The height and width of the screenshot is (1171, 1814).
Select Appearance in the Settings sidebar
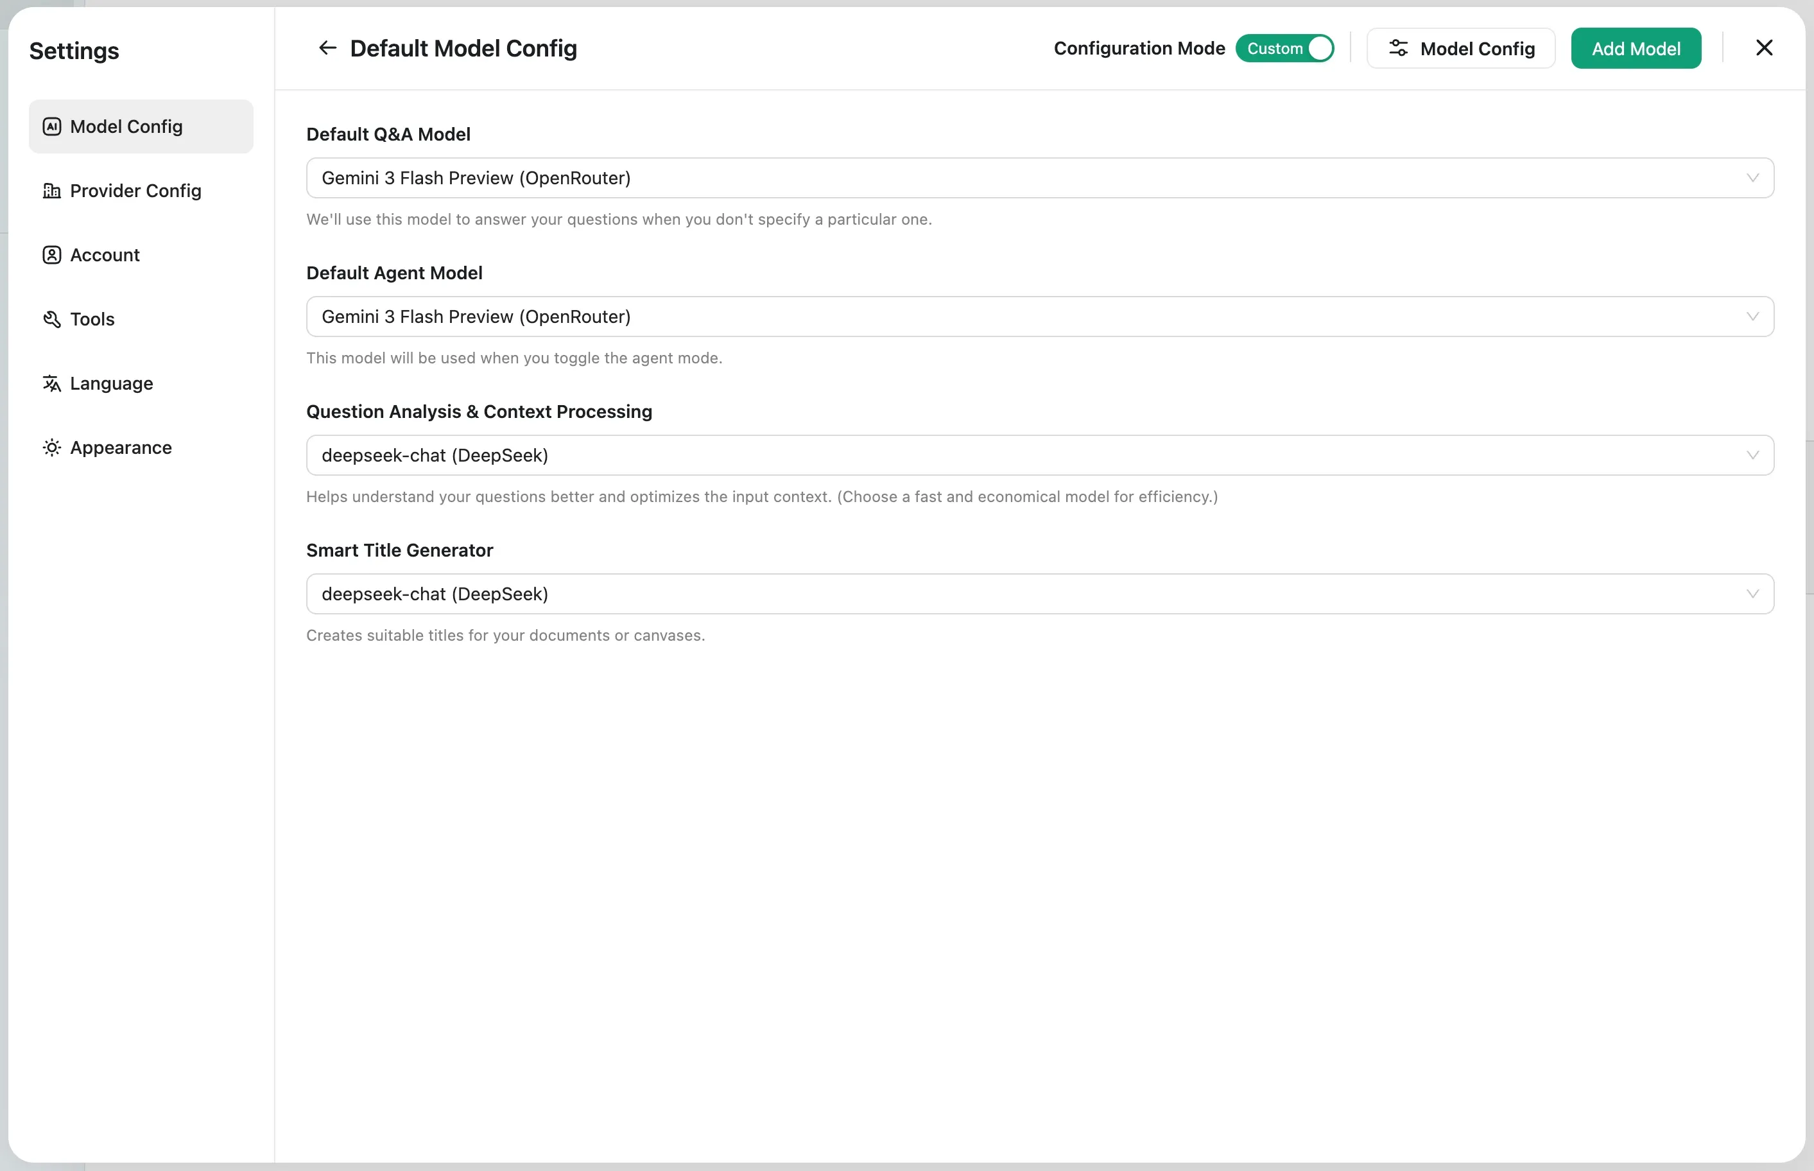[120, 447]
